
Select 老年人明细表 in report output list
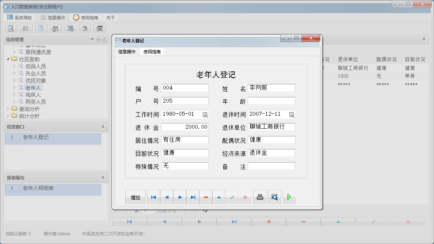[x=38, y=188]
